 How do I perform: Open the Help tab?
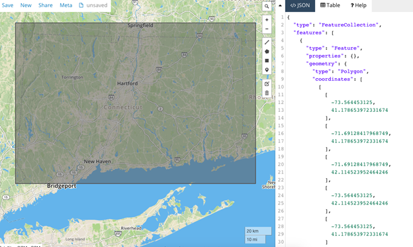tap(358, 5)
